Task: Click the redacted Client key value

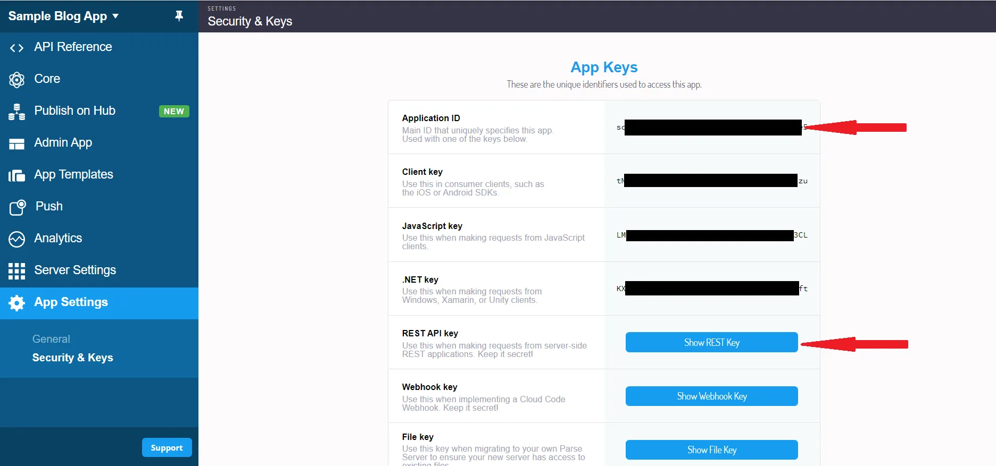Action: (x=711, y=181)
